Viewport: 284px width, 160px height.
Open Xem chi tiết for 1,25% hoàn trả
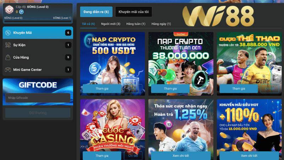181,156
